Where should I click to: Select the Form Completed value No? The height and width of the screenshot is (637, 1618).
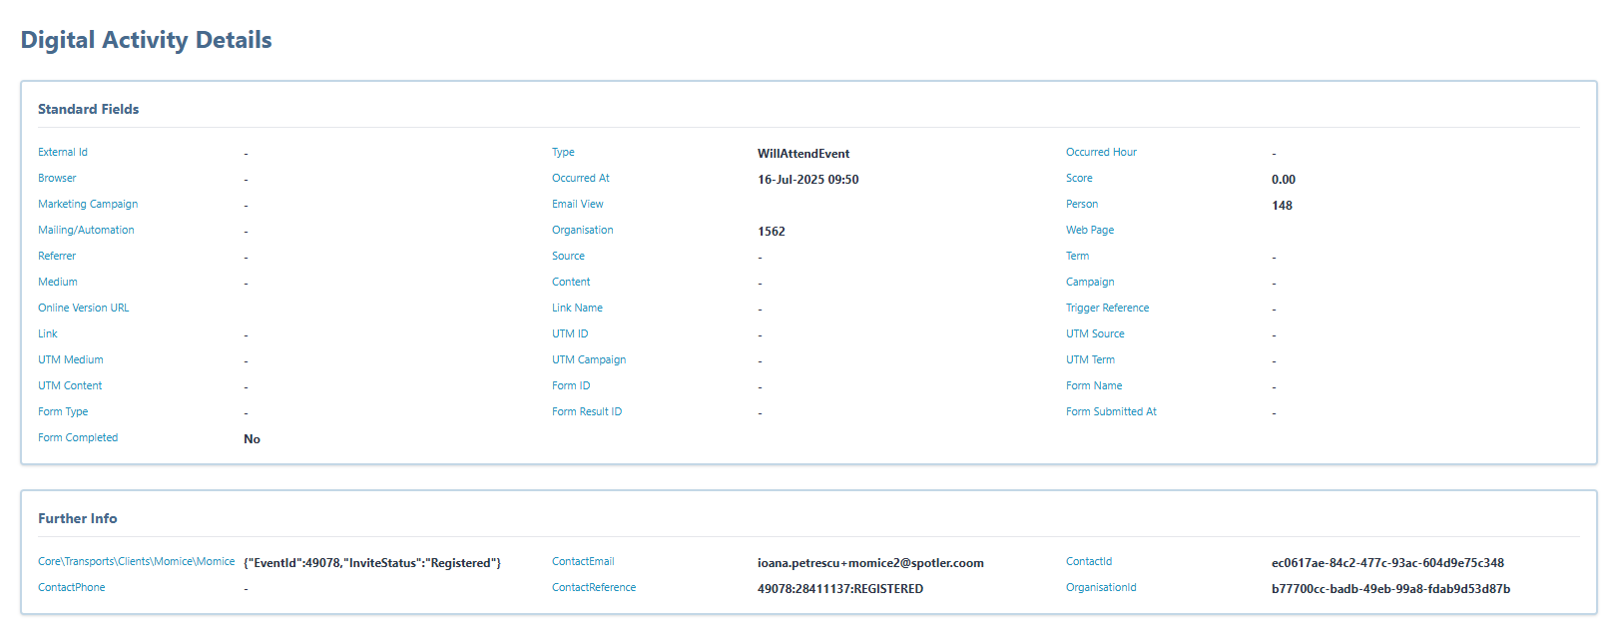point(252,439)
